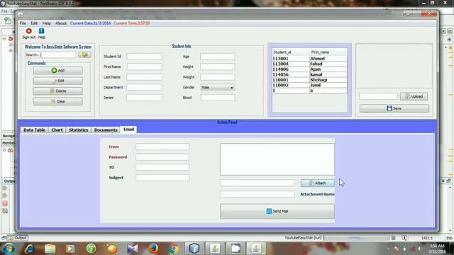The image size is (454, 255).
Task: Click the Clear command button
Action: 57,101
